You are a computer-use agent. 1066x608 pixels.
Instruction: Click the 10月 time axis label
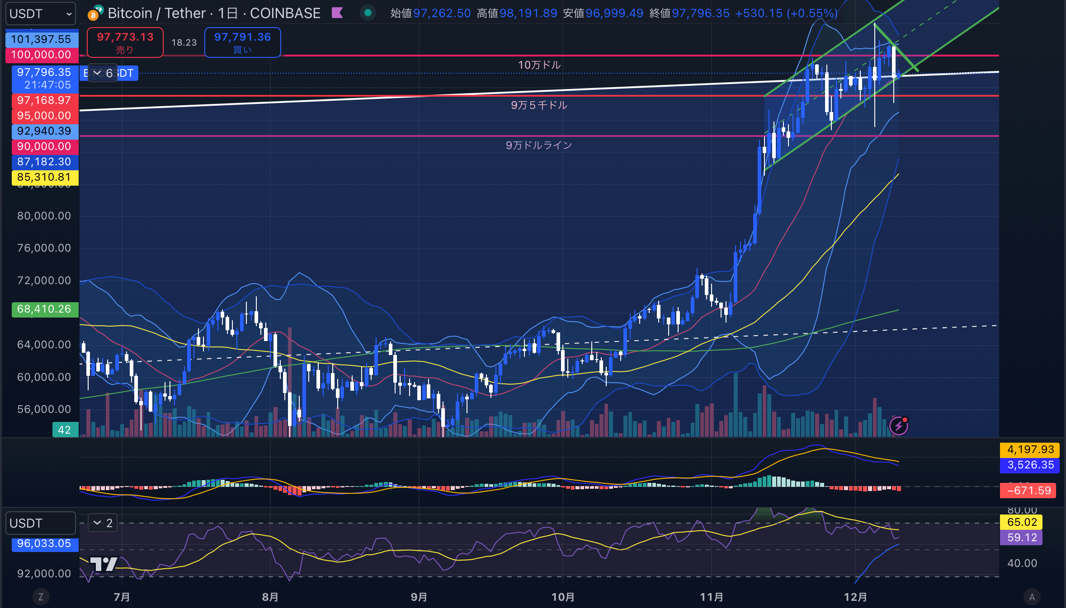563,597
